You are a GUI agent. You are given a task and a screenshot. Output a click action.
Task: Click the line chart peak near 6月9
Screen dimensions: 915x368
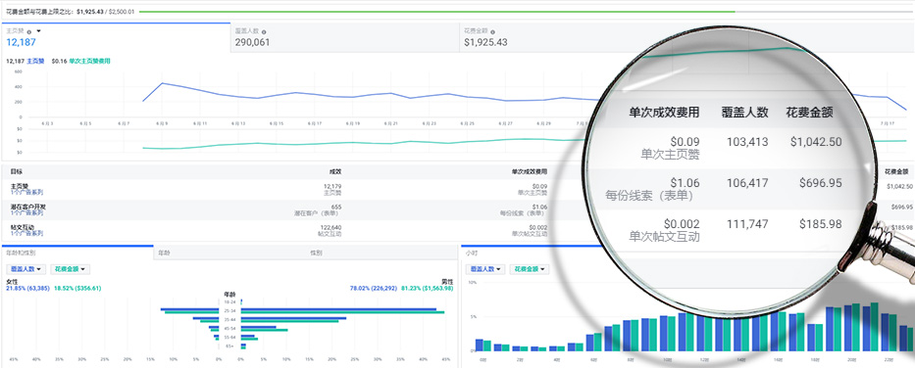(162, 83)
